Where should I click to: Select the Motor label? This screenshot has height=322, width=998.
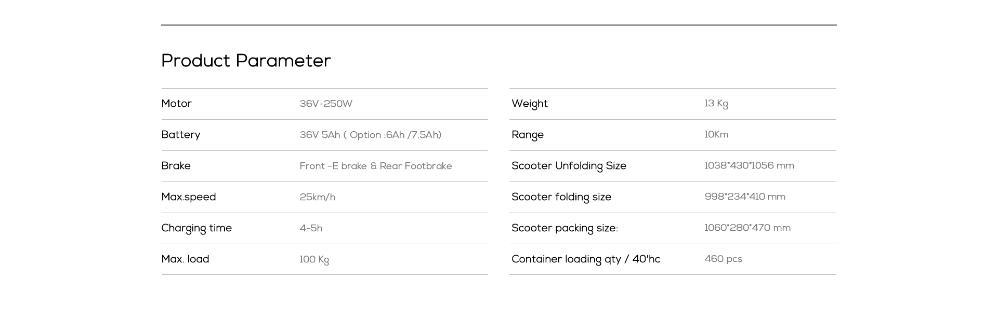[177, 104]
